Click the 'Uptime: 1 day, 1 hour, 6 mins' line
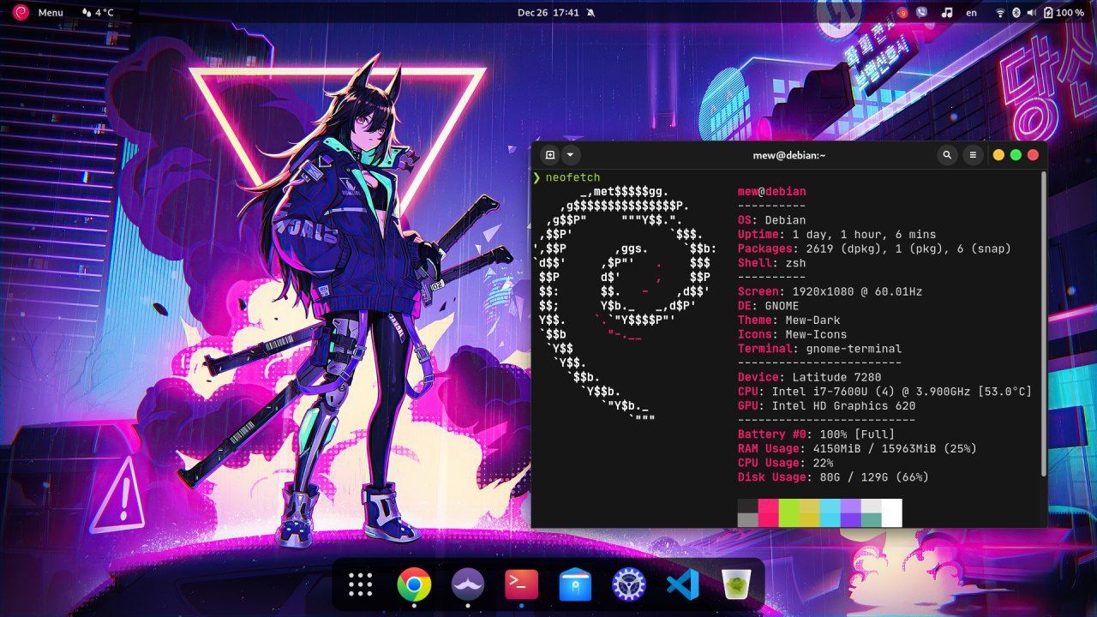Screen dimensions: 1097x617 [836, 235]
